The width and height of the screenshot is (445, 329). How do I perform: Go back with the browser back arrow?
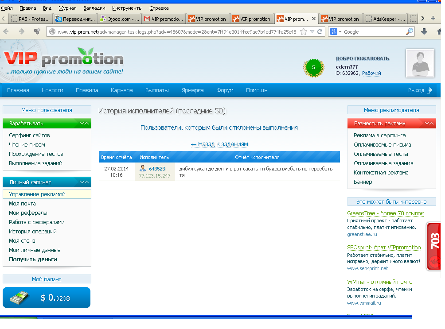pos(6,31)
